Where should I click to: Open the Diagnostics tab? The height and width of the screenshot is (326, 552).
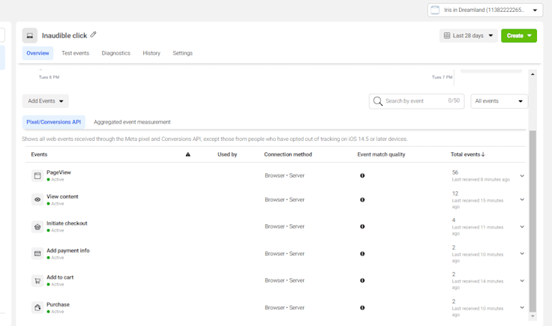point(115,53)
